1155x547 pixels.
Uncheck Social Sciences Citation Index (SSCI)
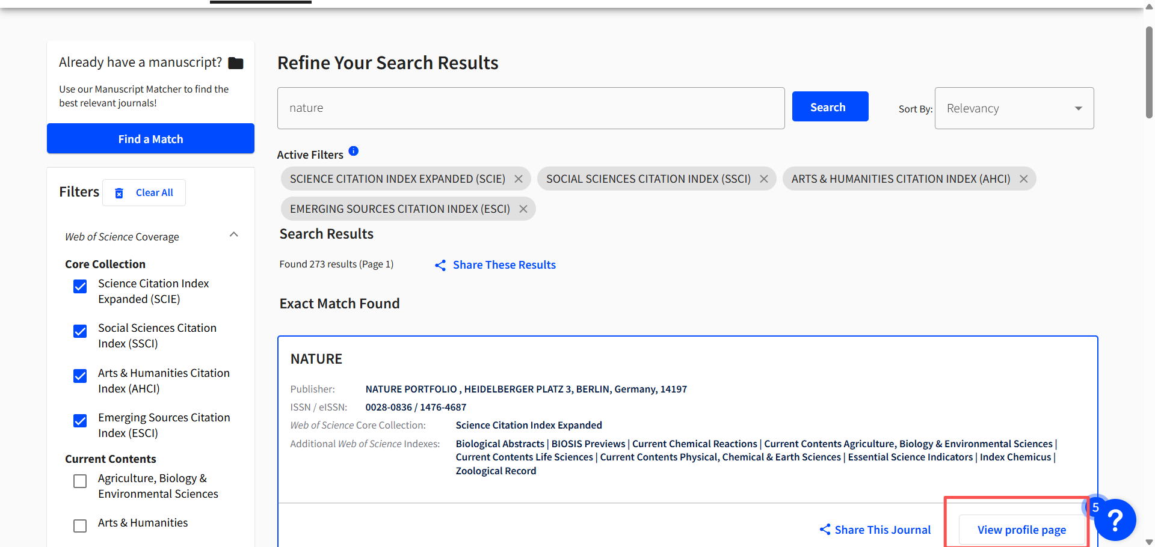click(x=80, y=331)
